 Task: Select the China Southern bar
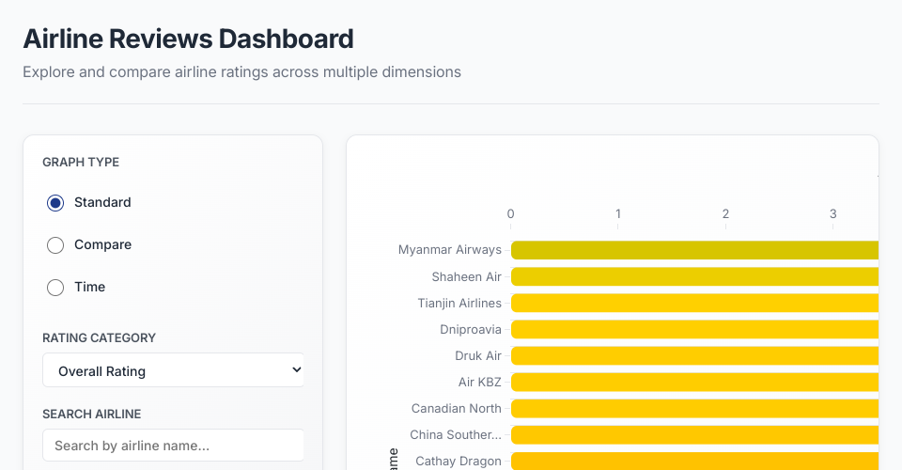click(x=693, y=434)
